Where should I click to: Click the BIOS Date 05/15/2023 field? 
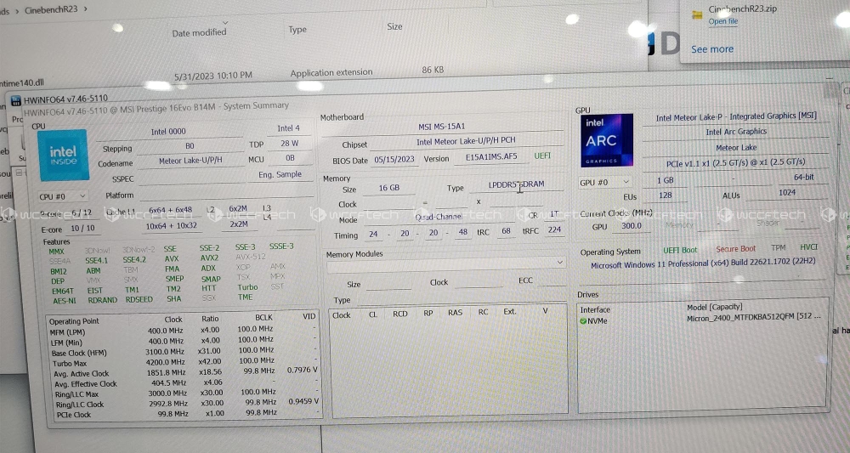tap(394, 159)
